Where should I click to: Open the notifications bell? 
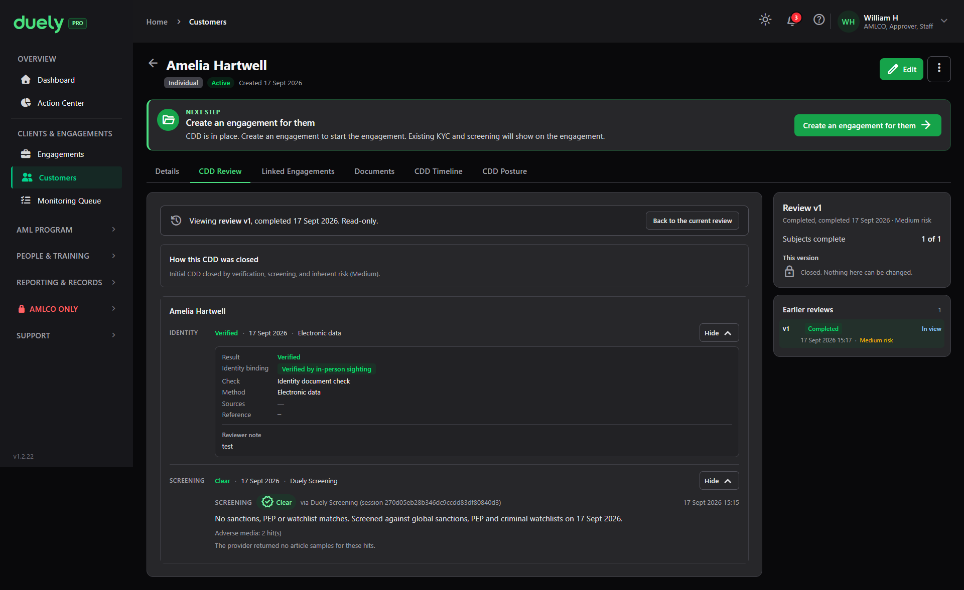[792, 21]
